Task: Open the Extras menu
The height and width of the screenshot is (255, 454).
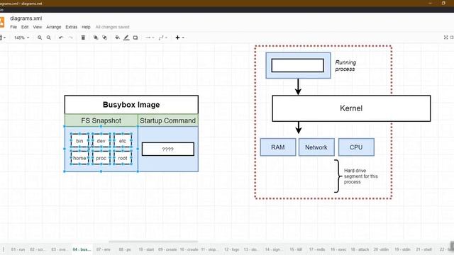Action: coord(71,27)
